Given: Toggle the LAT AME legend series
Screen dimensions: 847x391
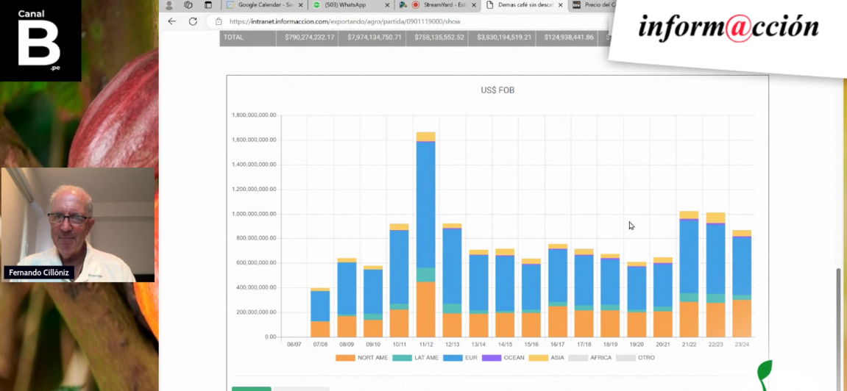Looking at the screenshot, I should (415, 358).
